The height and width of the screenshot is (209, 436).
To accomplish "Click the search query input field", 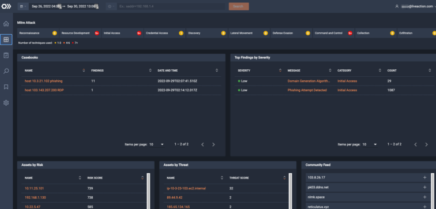I will [x=171, y=6].
